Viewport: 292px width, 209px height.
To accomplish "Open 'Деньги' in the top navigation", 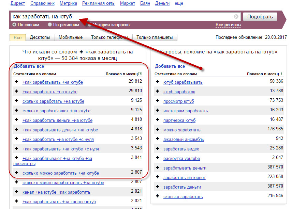I will [162, 3].
